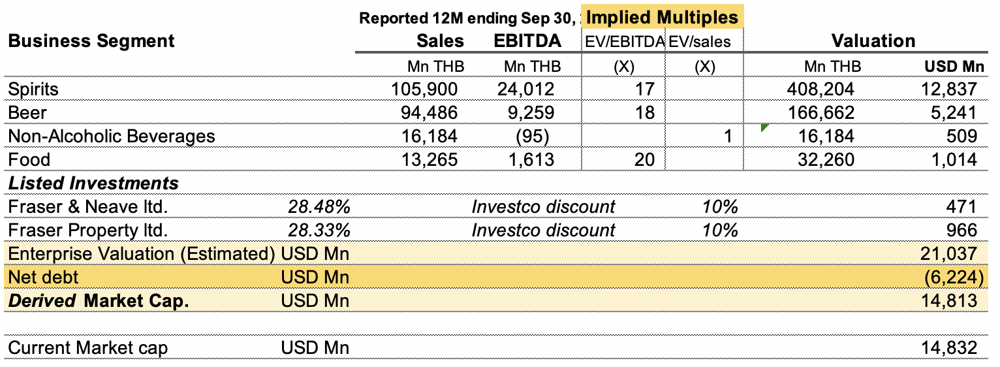
Task: Click the Spirits valuation 408,204 in THB
Action: pos(821,89)
